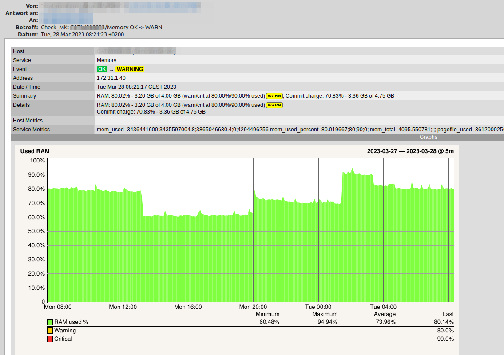Click the red Critical legend swatch
504x355 pixels.
coord(50,339)
